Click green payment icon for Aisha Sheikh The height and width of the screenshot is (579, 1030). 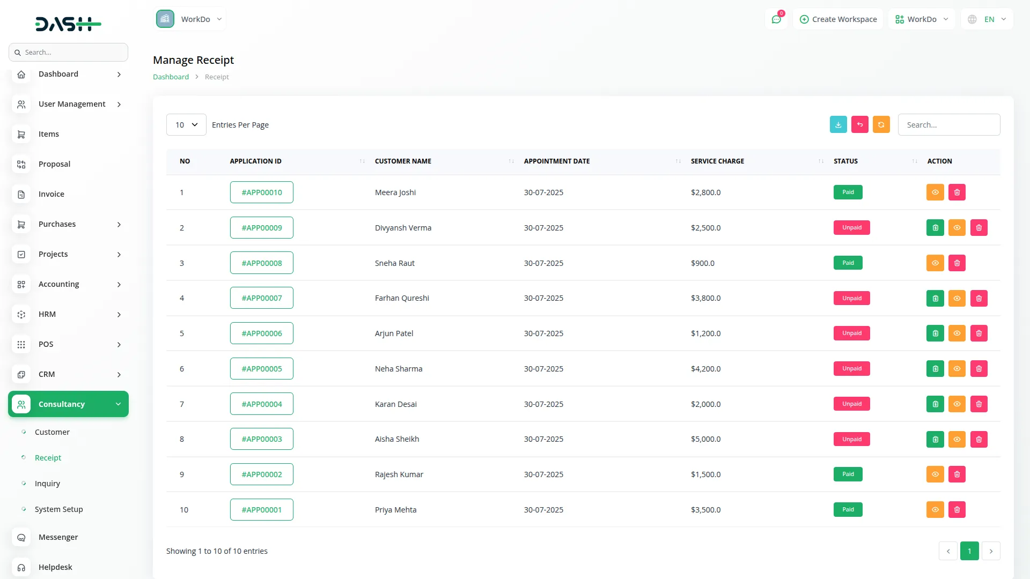[x=935, y=439]
